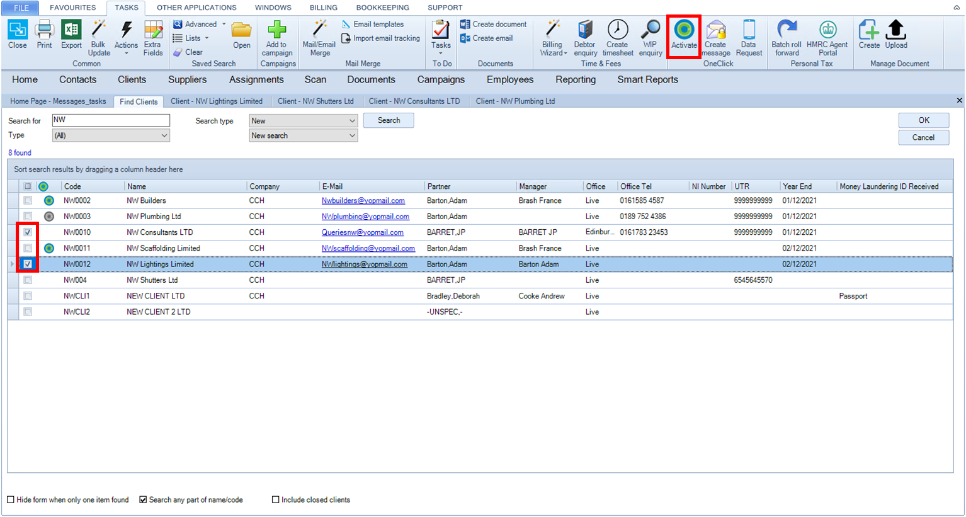Click the Export to Excel icon
This screenshot has height=517, width=966.
(x=71, y=35)
